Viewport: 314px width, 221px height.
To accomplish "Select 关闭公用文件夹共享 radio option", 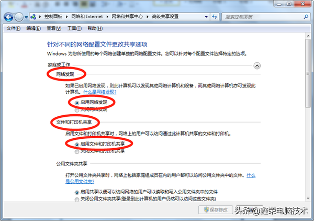I will point(77,199).
